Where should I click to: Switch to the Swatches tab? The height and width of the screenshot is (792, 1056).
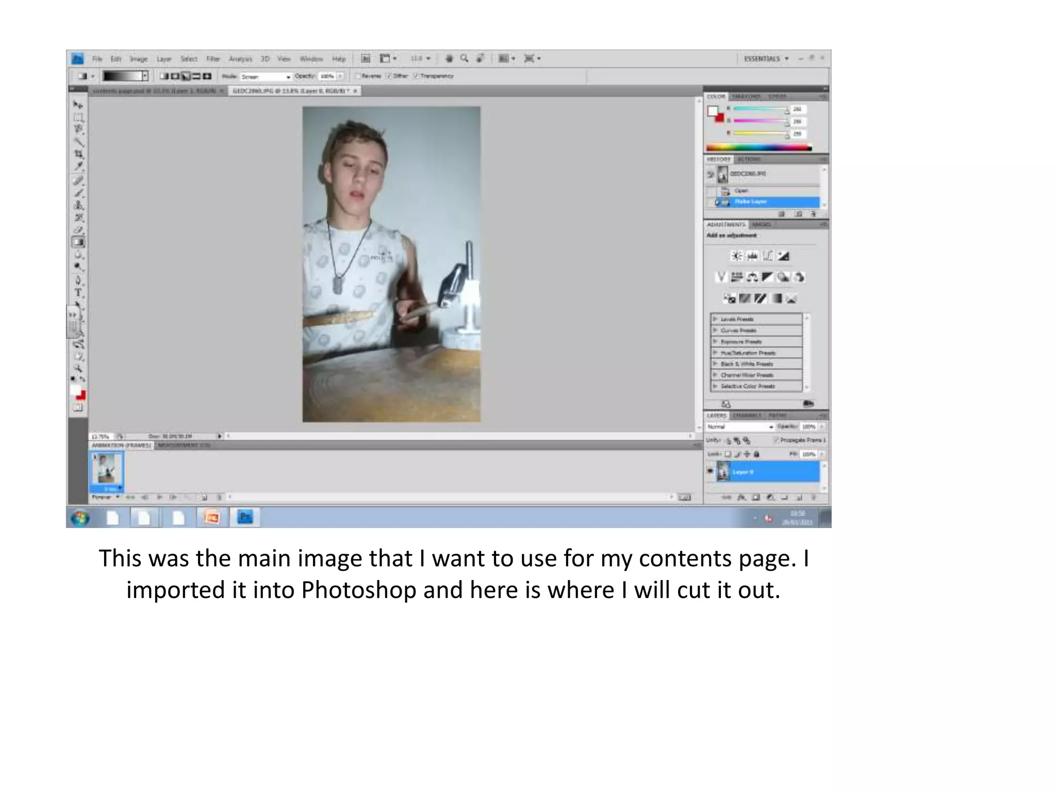(746, 96)
